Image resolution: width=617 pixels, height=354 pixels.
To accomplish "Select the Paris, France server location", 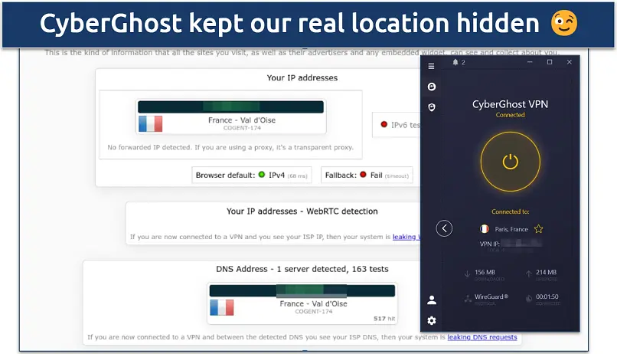I will coord(510,228).
